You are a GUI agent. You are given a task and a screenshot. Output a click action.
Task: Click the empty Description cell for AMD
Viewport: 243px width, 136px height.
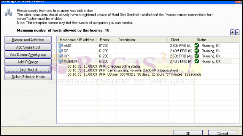point(142,46)
